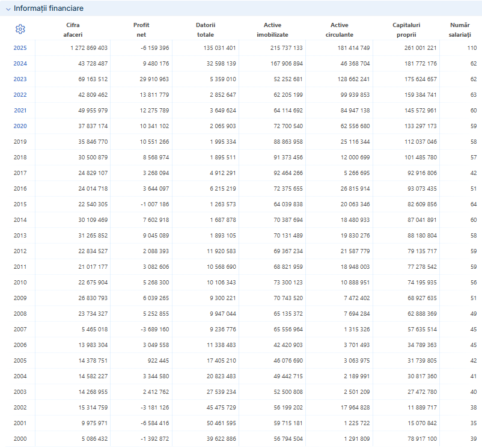Viewport: 482px width, 448px height.
Task: Select the 2017 current assets 5 266 695
Action: click(357, 173)
